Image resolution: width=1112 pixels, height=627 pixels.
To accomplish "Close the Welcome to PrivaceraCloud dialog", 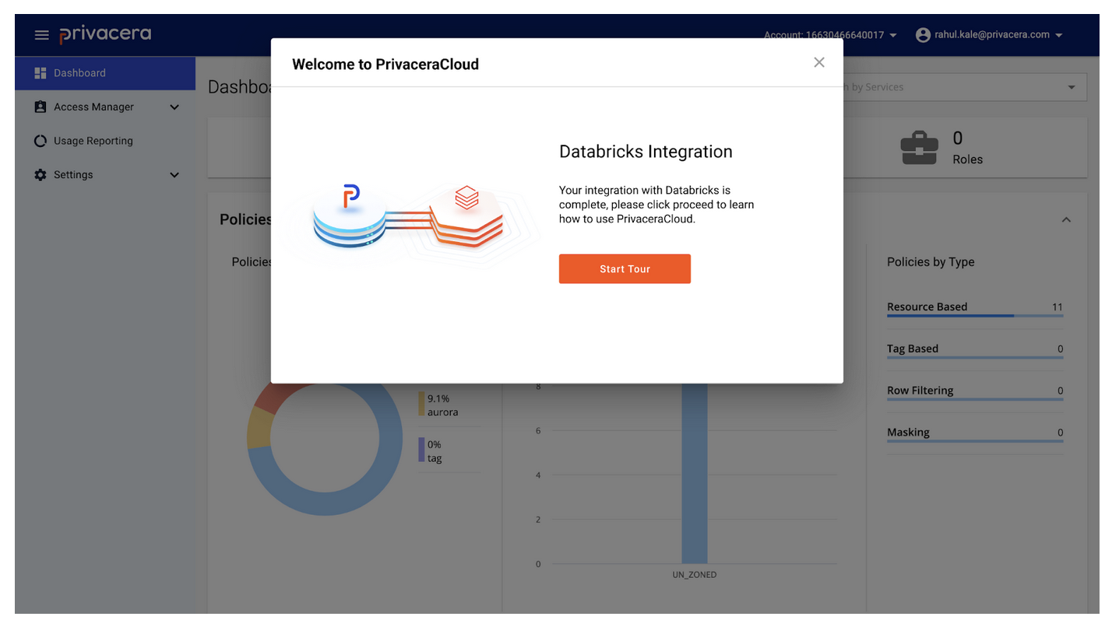I will (818, 63).
